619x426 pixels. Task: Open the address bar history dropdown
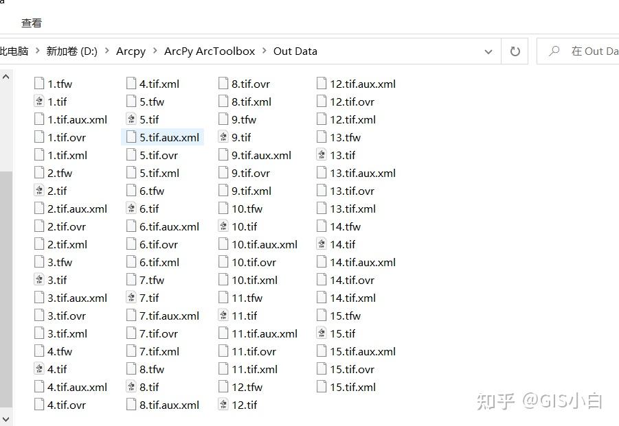point(488,51)
